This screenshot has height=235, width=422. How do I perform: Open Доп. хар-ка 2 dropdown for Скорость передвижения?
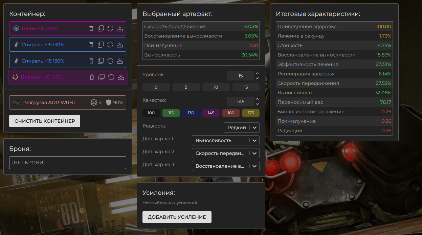pyautogui.click(x=225, y=153)
